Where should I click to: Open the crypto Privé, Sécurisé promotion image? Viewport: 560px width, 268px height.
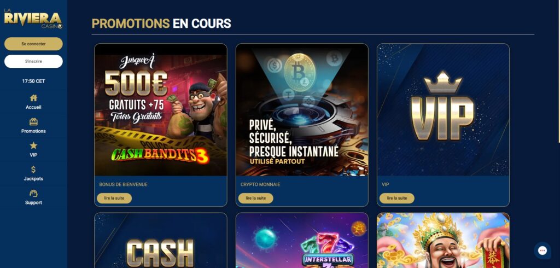point(302,110)
